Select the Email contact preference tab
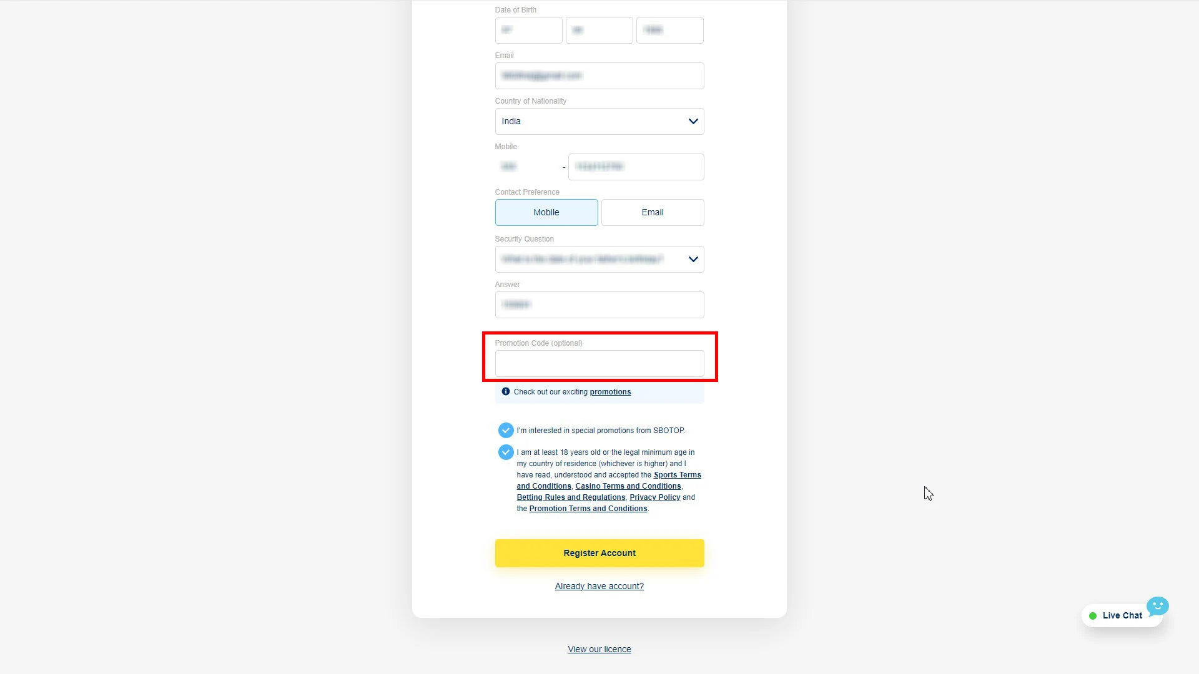 click(652, 212)
